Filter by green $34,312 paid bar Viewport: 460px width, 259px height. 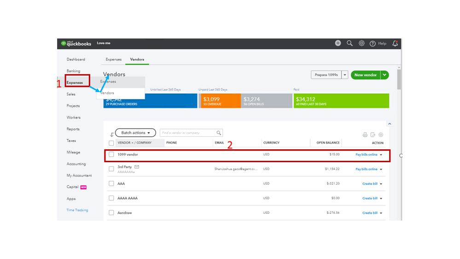(342, 101)
